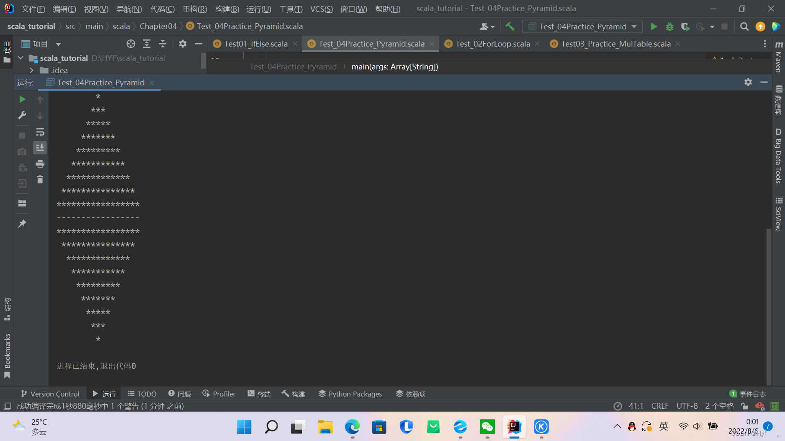Open WeChat from the Windows taskbar
This screenshot has height=441, width=785.
click(x=487, y=427)
